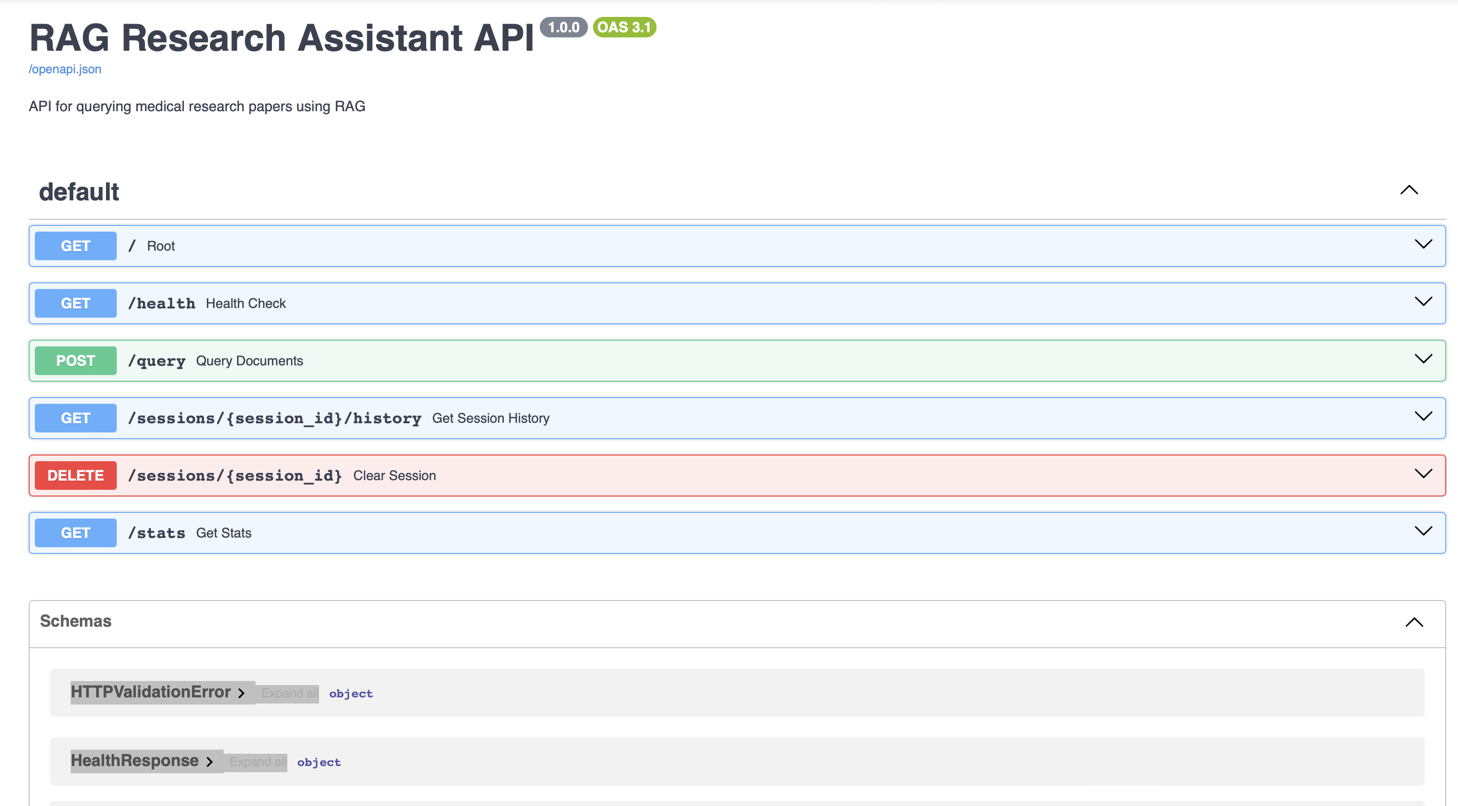Screen dimensions: 1458x806
Task: Click Expand all for HealthResponse
Action: [258, 762]
